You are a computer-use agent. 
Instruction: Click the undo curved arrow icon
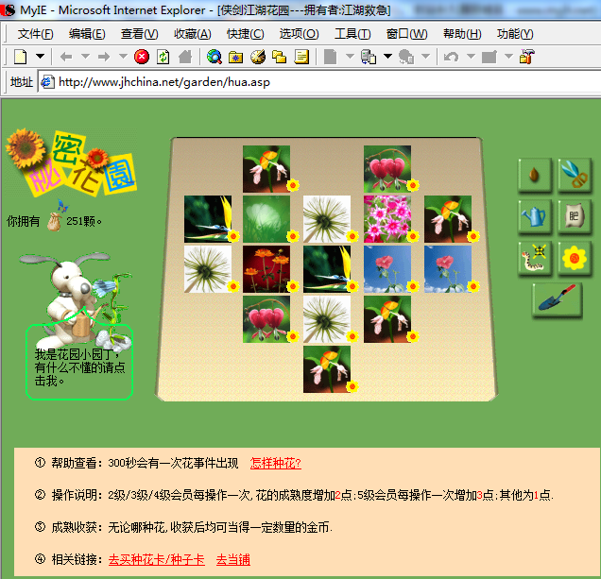coord(451,57)
